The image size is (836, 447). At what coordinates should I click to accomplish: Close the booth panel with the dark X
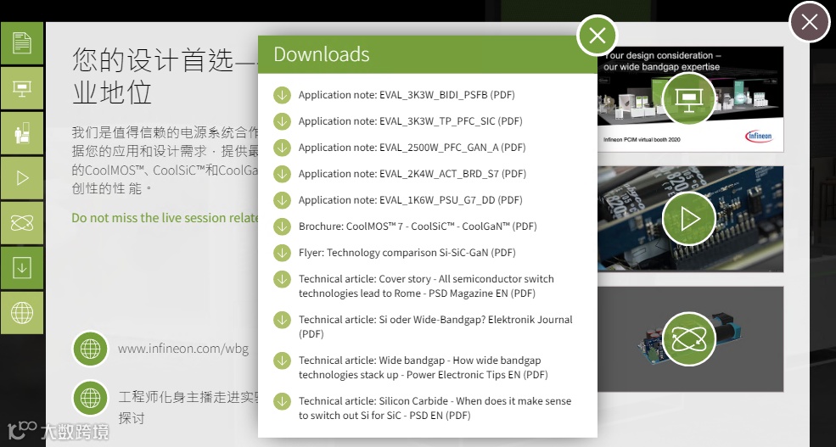pos(810,22)
